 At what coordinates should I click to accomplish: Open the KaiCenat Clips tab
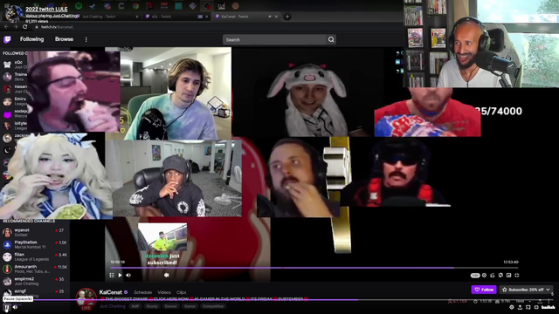(181, 292)
